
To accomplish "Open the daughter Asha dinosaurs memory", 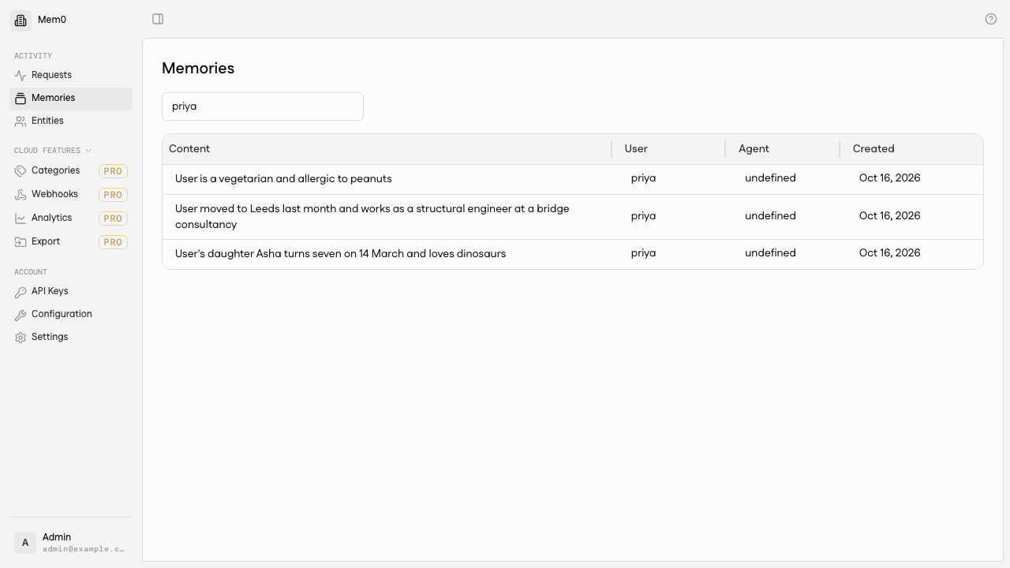I will click(x=573, y=254).
